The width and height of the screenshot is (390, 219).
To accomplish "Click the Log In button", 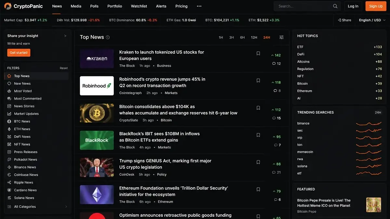I will pyautogui.click(x=353, y=6).
